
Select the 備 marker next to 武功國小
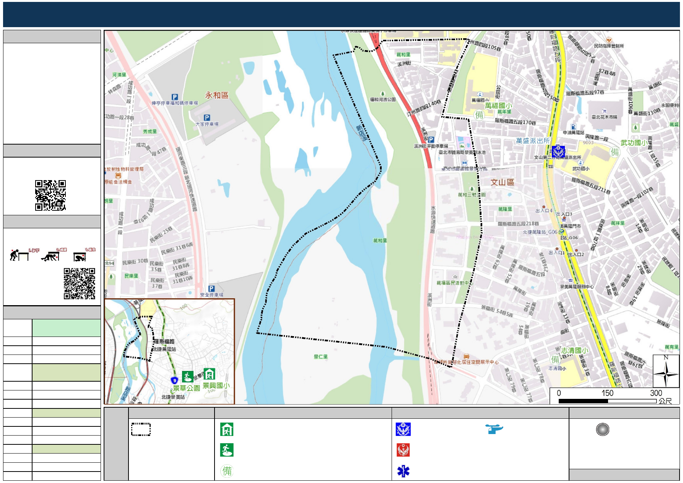(x=615, y=152)
